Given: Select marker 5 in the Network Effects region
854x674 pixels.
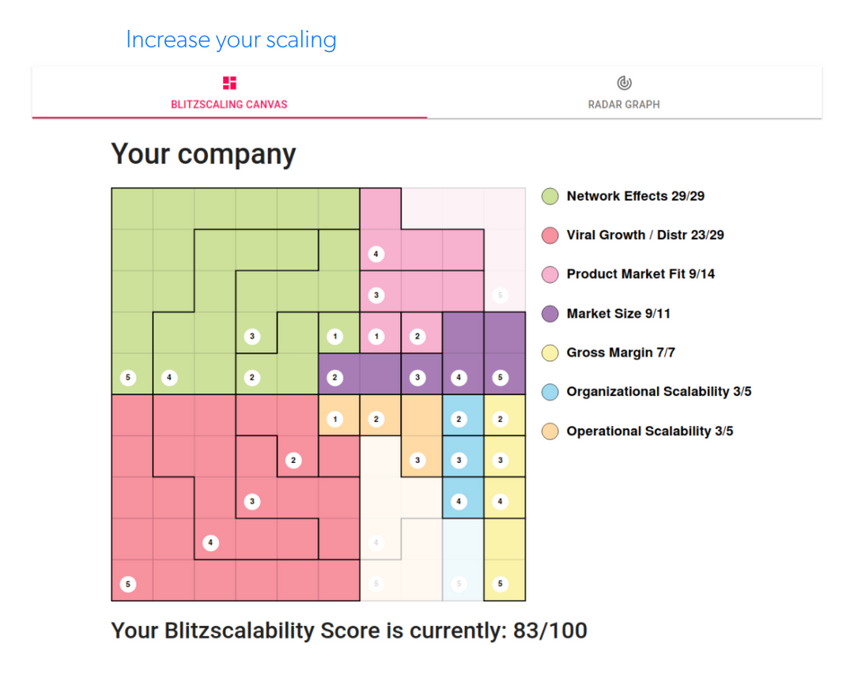Looking at the screenshot, I should (127, 378).
